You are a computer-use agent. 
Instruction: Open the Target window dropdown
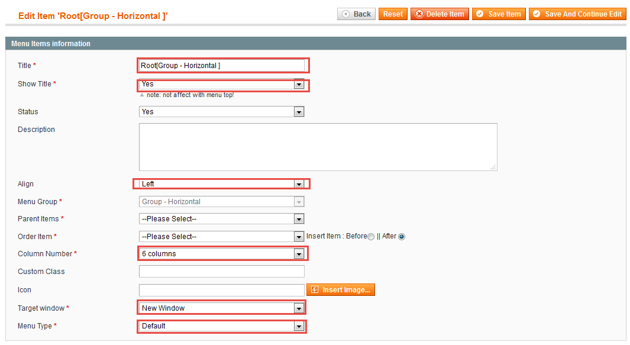pyautogui.click(x=221, y=308)
